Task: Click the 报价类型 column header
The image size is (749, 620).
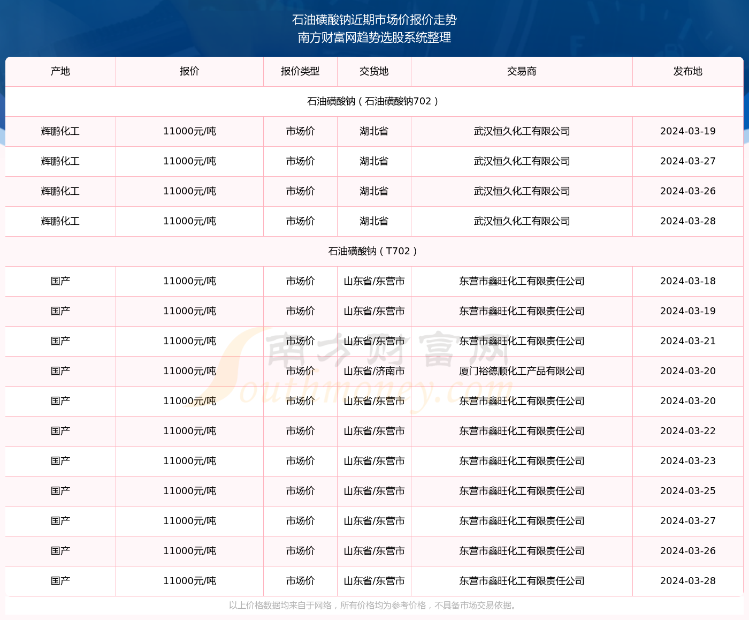Action: 300,71
